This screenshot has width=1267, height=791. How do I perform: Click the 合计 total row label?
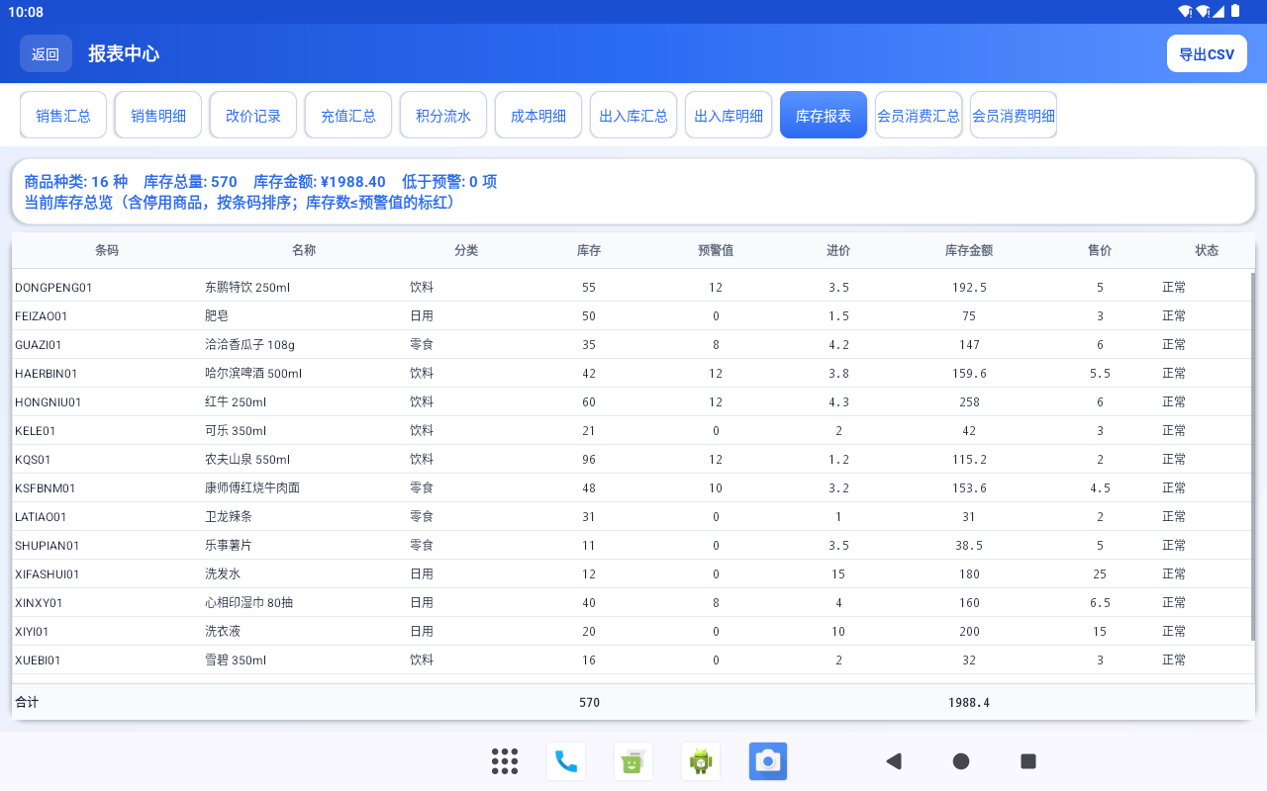27,702
